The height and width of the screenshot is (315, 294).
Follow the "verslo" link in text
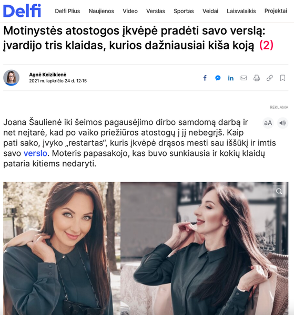[x=35, y=153]
